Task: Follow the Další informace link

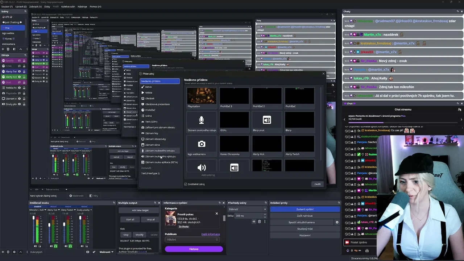Action: (x=211, y=234)
